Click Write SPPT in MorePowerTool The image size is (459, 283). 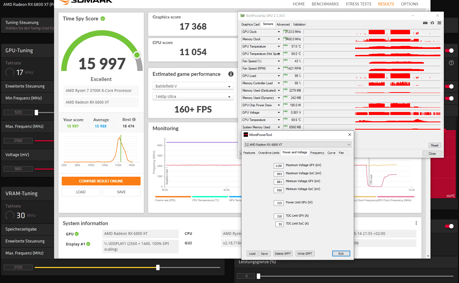click(x=305, y=254)
